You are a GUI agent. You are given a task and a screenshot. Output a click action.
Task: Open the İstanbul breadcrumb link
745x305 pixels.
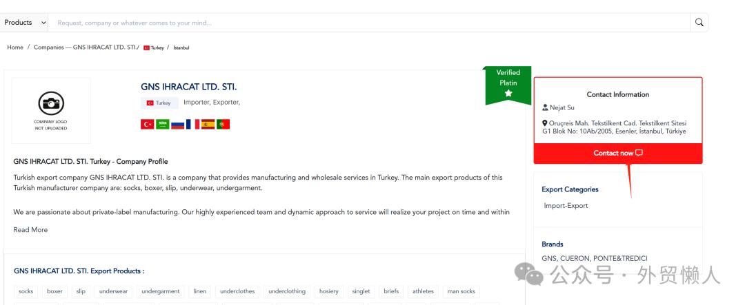coord(181,48)
